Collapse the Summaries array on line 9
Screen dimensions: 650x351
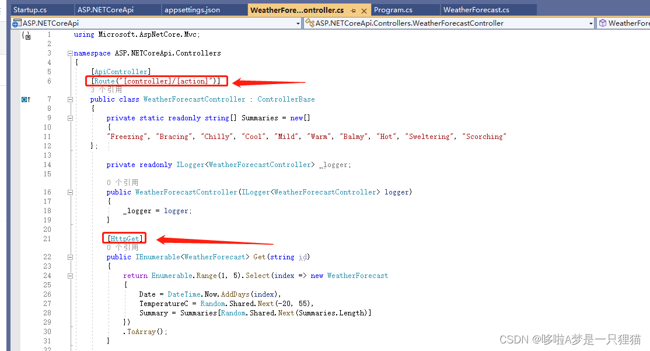(x=70, y=118)
